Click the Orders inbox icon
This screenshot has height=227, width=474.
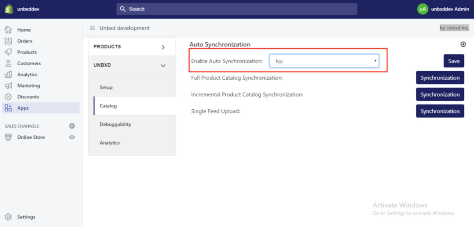[x=8, y=41]
